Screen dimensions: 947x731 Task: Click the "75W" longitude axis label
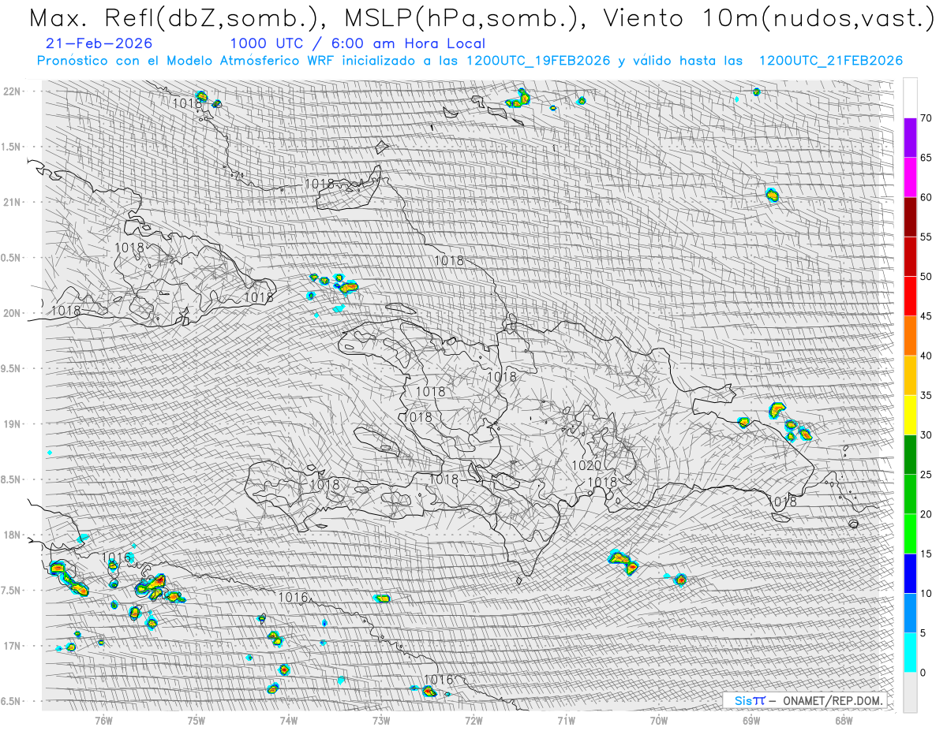[197, 719]
